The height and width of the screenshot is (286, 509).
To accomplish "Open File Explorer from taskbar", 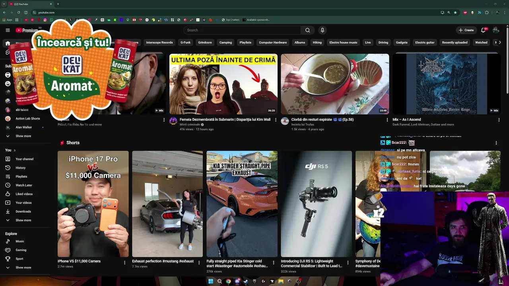I will [281, 281].
